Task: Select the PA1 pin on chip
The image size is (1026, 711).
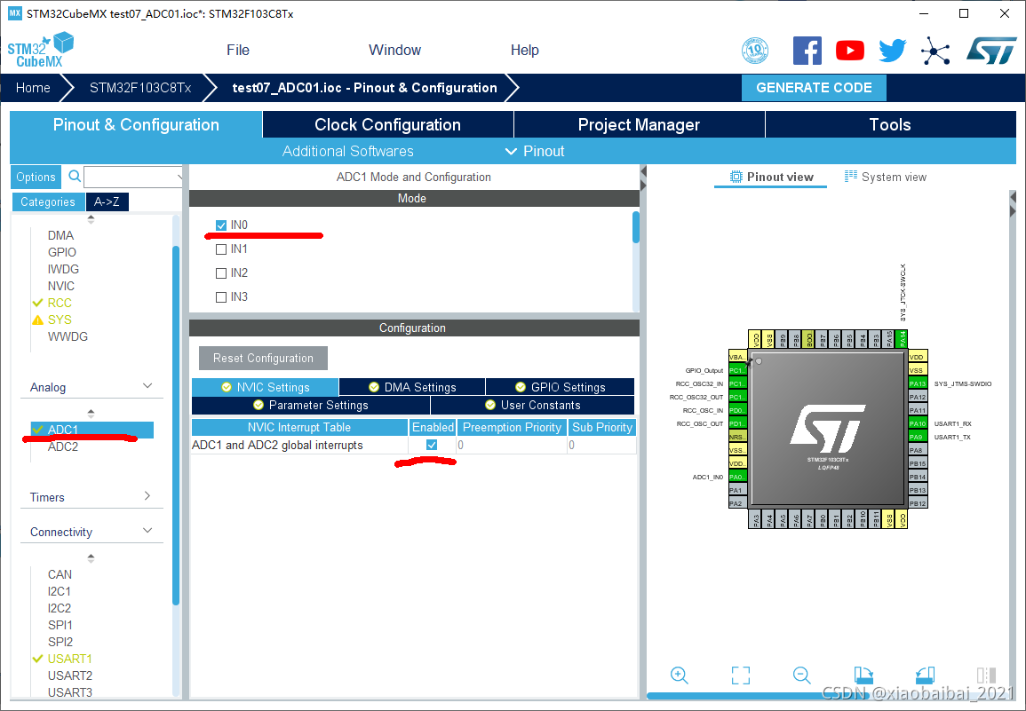Action: click(x=736, y=490)
